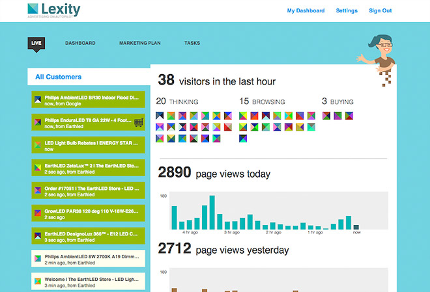This screenshot has width=430, height=292.
Task: Open the TASKS tab
Action: coord(192,43)
